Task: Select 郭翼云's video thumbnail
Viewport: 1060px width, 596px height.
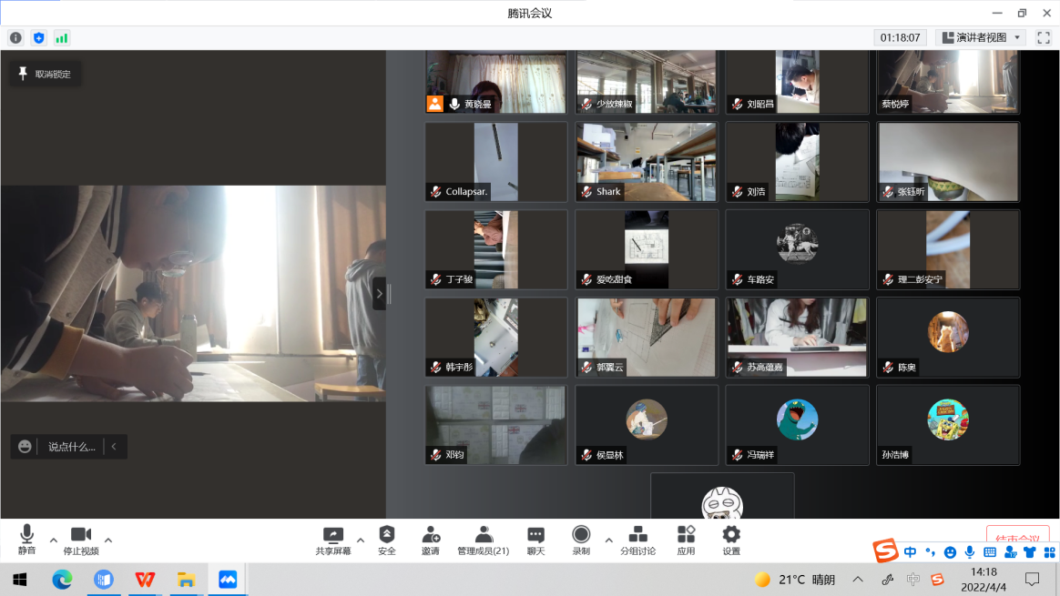Action: tap(646, 338)
